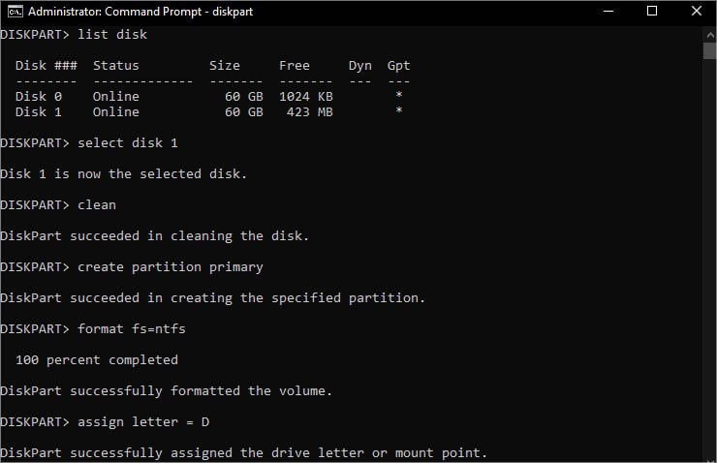Click the Gpt asterisk for Disk 1

pos(399,110)
